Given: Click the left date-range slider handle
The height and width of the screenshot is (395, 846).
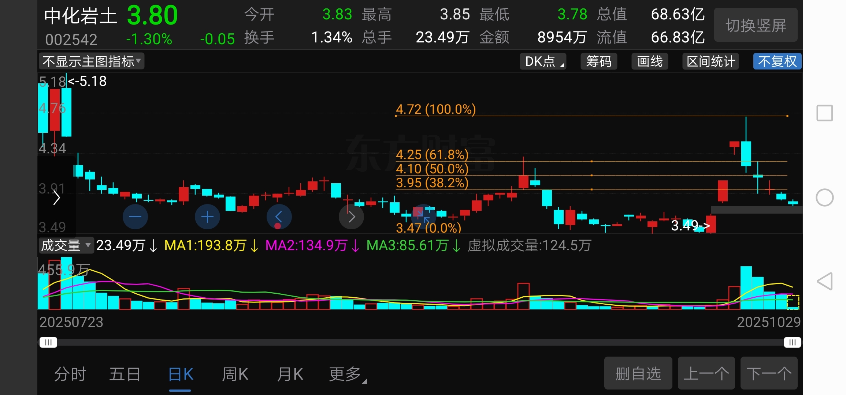Looking at the screenshot, I should pos(48,342).
